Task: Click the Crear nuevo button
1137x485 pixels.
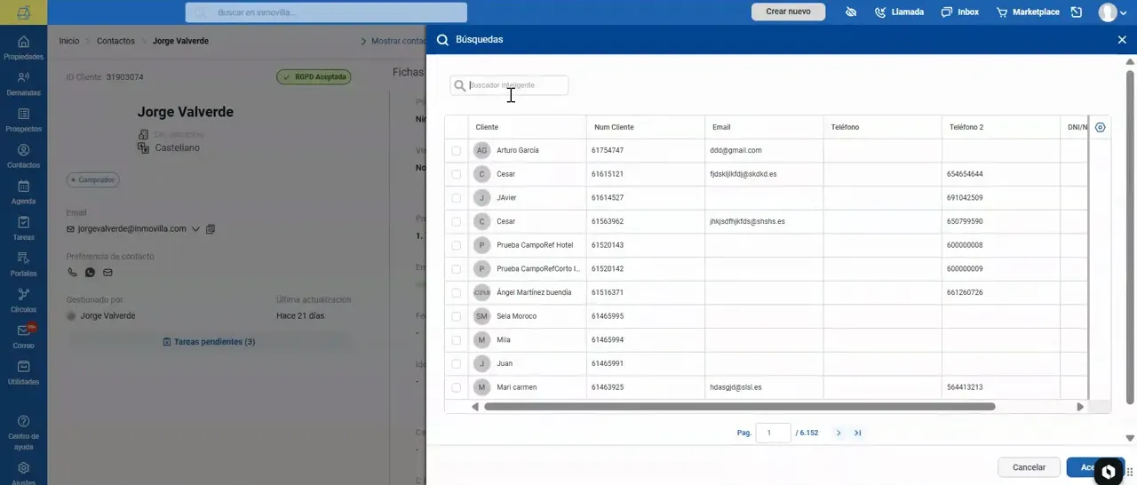Action: click(x=788, y=12)
